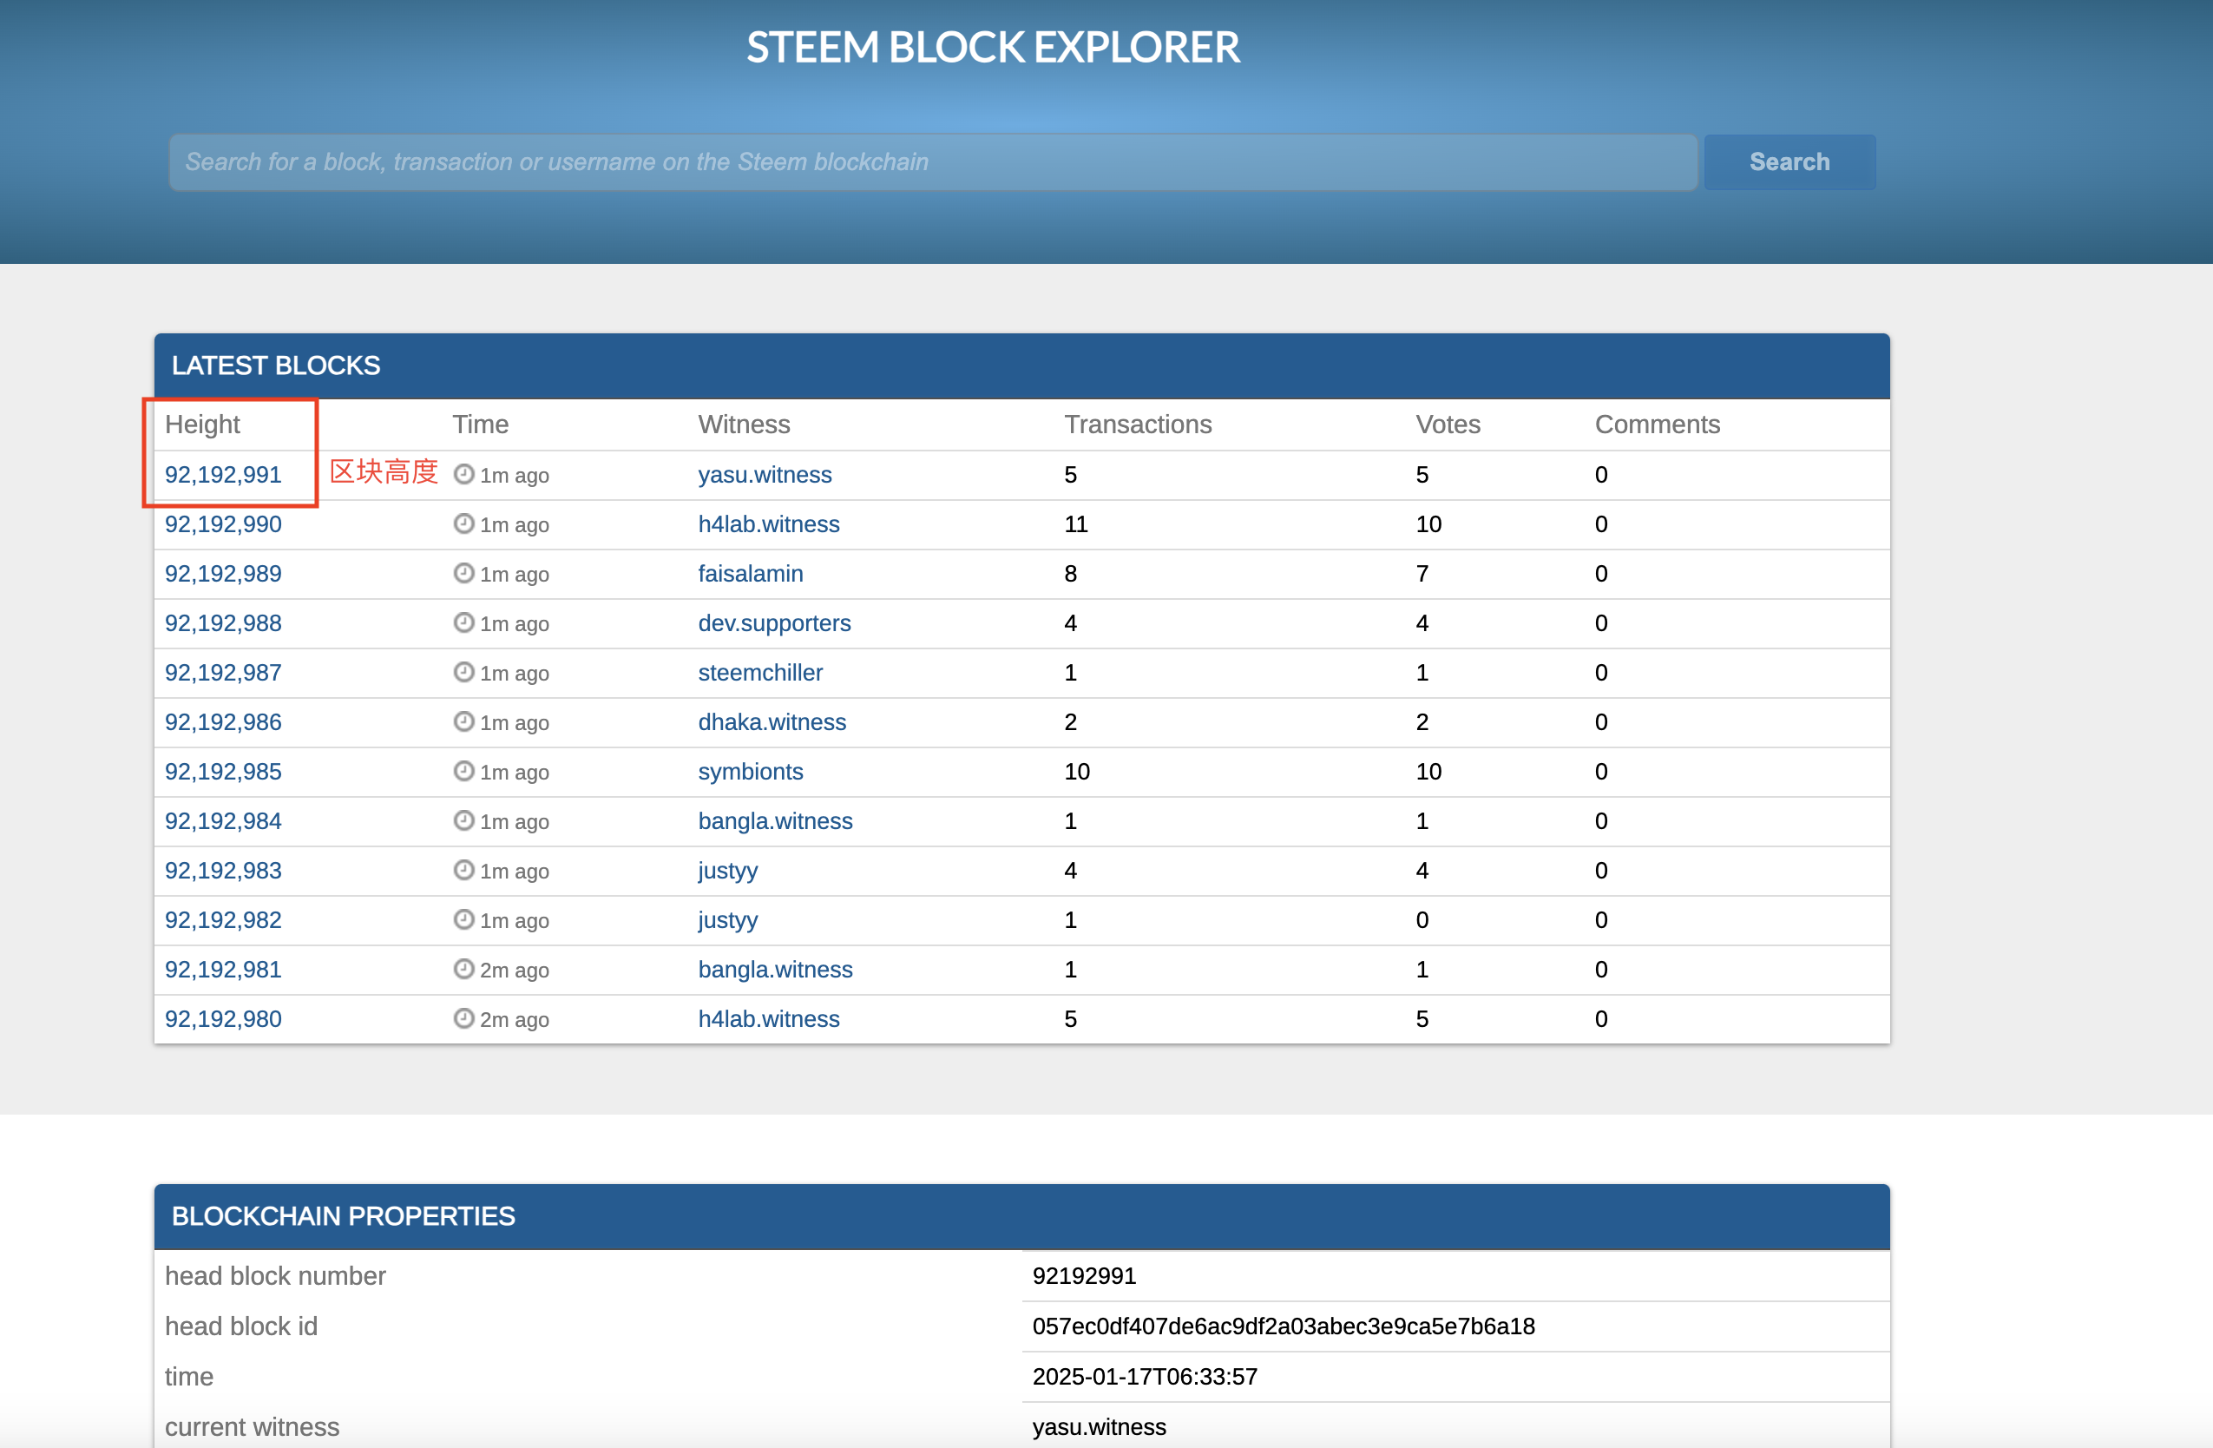Viewport: 2213px width, 1448px height.
Task: Open block 92,192,991
Action: point(223,474)
